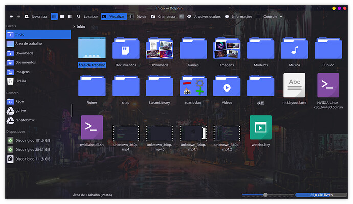Open the gdrive remote location
The width and height of the screenshot is (353, 204).
click(38, 110)
